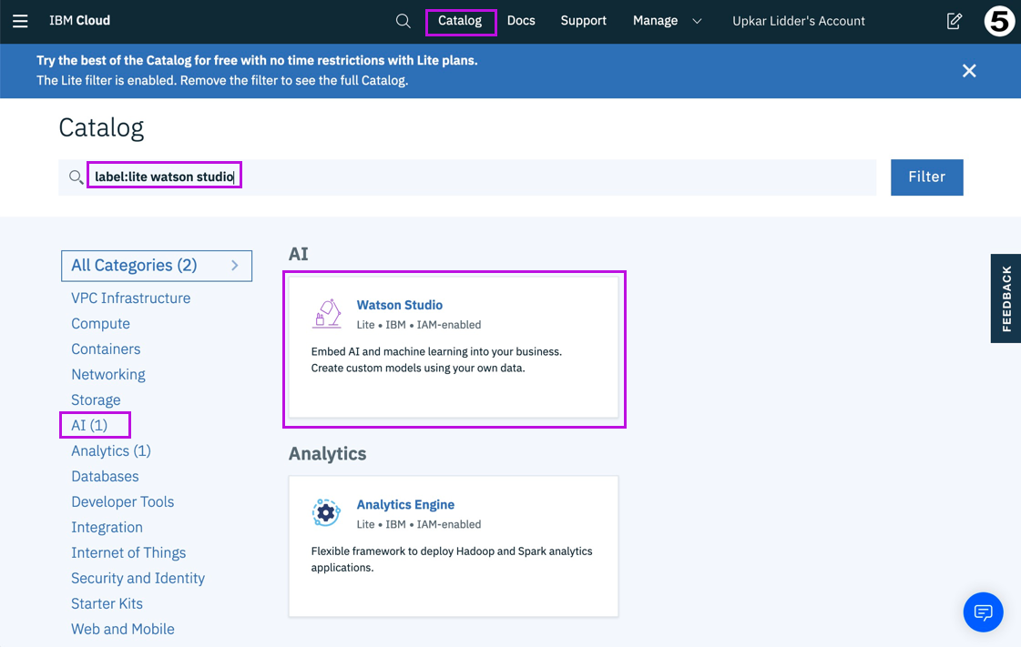
Task: Select the Containers category
Action: pyautogui.click(x=106, y=349)
